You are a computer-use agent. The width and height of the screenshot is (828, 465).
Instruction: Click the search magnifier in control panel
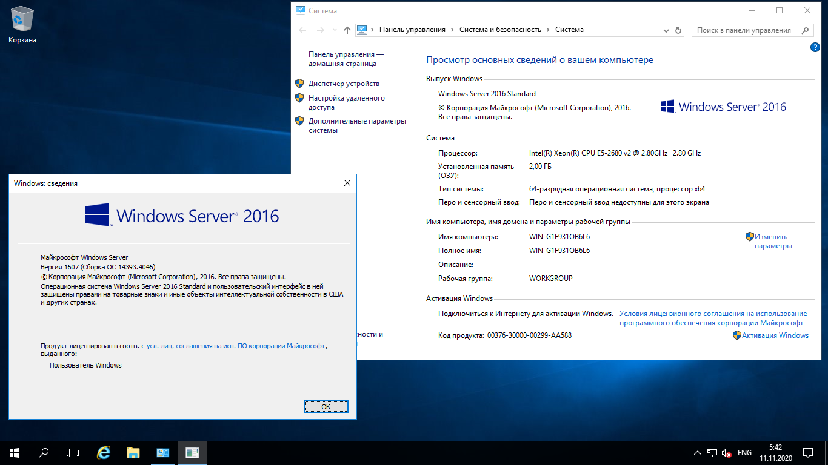(x=806, y=30)
